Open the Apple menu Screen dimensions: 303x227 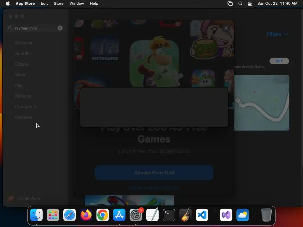[x=8, y=3]
